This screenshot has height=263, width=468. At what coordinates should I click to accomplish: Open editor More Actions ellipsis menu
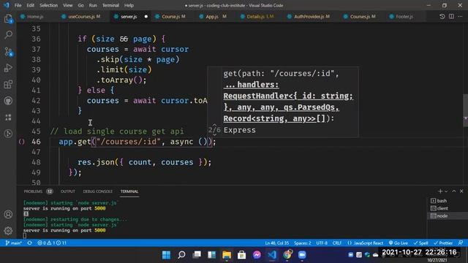460,16
